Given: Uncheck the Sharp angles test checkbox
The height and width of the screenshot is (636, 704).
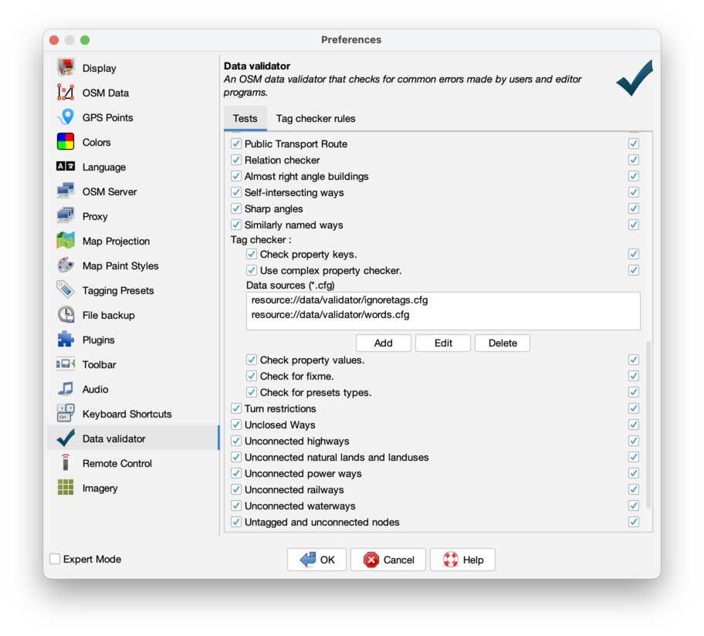Looking at the screenshot, I should [236, 209].
